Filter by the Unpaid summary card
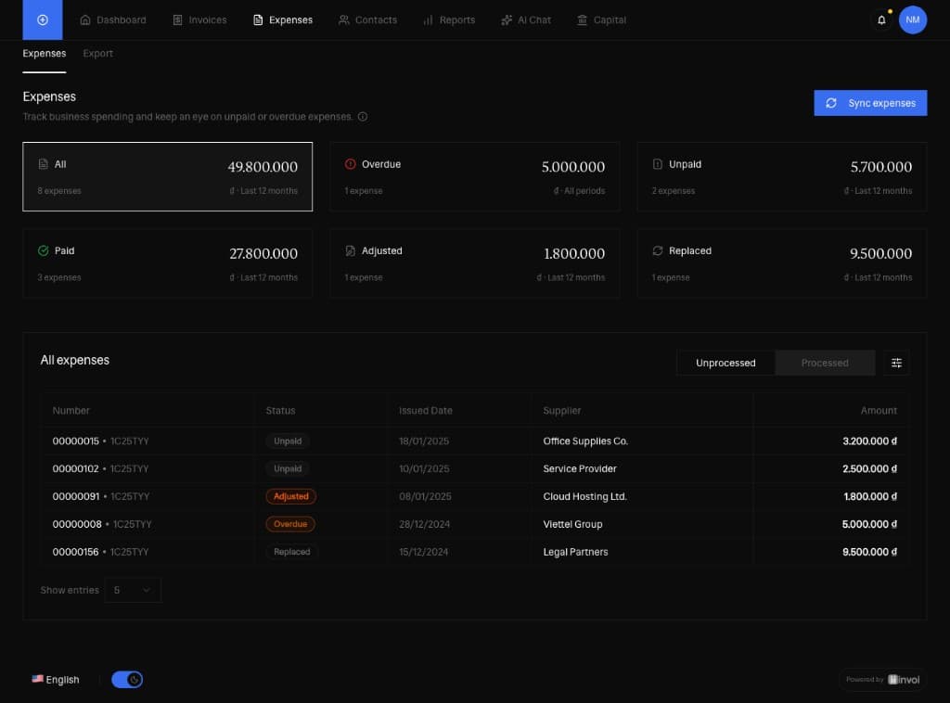This screenshot has height=703, width=950. tap(781, 177)
